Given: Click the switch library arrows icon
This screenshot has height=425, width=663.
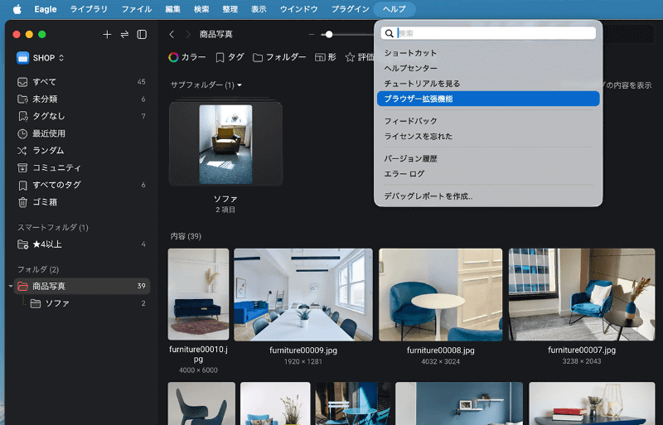Looking at the screenshot, I should click(124, 35).
